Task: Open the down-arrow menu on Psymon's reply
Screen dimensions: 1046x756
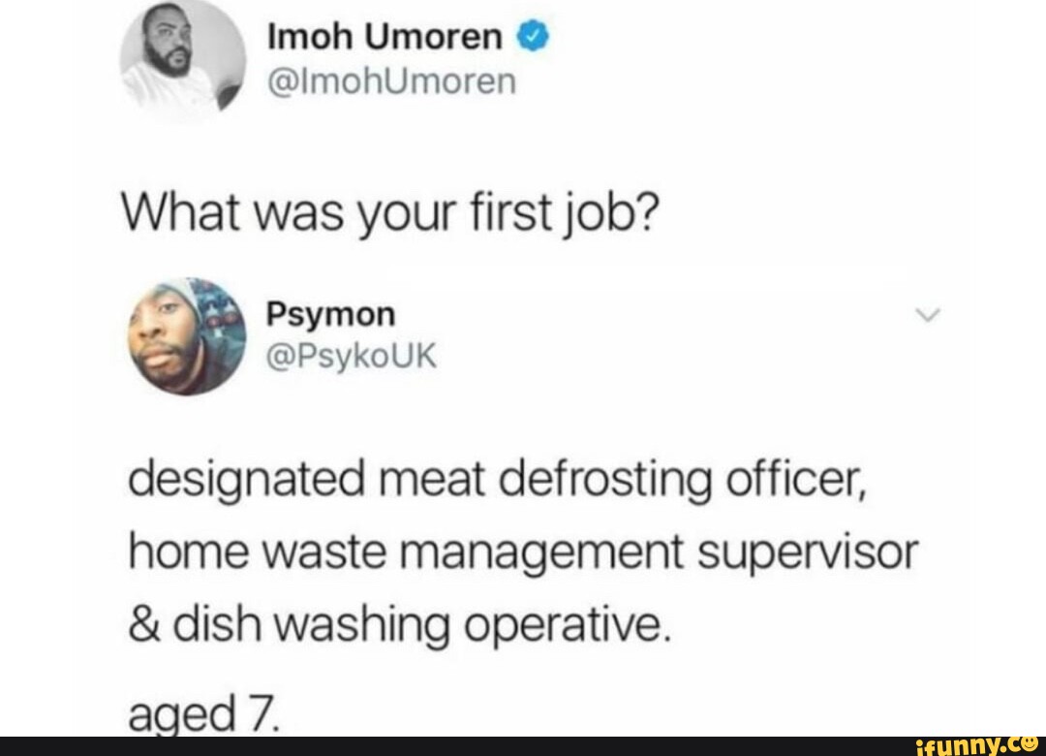Action: click(928, 315)
